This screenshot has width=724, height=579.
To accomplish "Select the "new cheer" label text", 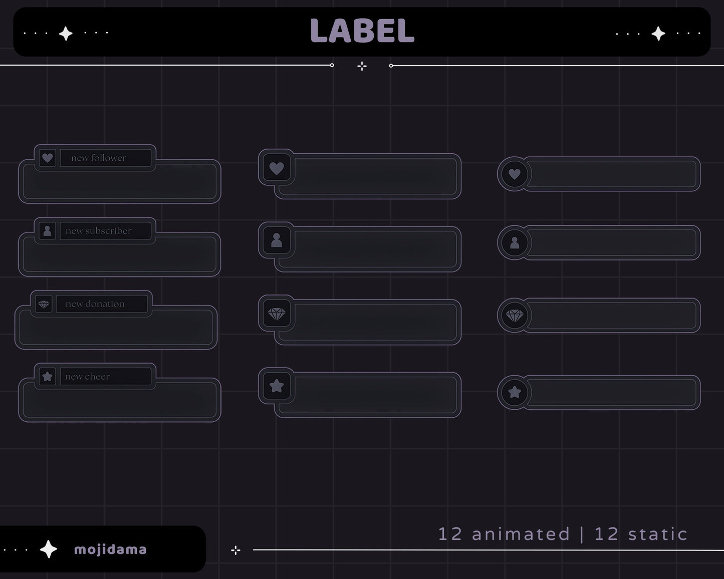I will (88, 377).
